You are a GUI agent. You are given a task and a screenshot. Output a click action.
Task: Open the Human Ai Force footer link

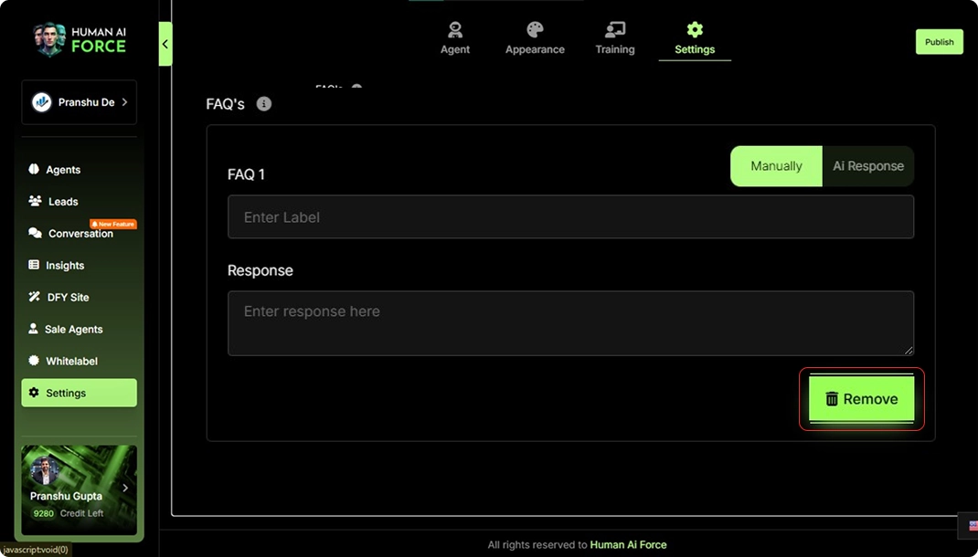pyautogui.click(x=628, y=545)
